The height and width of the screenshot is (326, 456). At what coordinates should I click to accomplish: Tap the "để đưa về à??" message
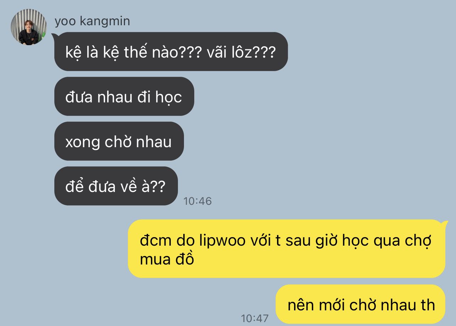[116, 186]
